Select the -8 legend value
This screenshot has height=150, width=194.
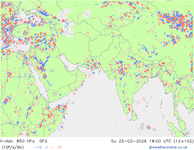[x=45, y=147]
